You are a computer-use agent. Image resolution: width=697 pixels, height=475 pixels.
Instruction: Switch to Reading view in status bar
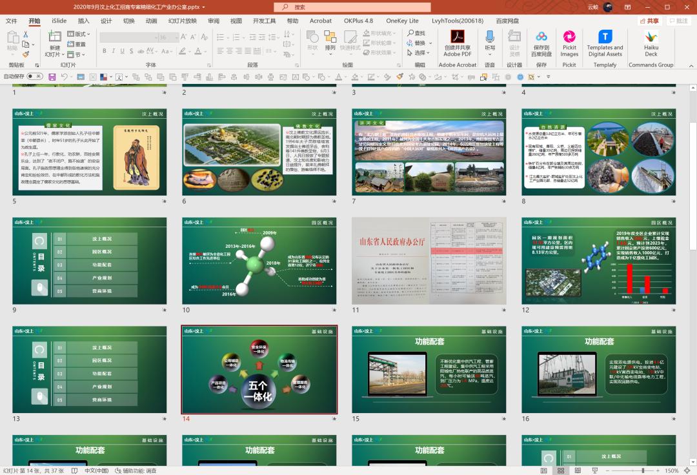point(577,470)
